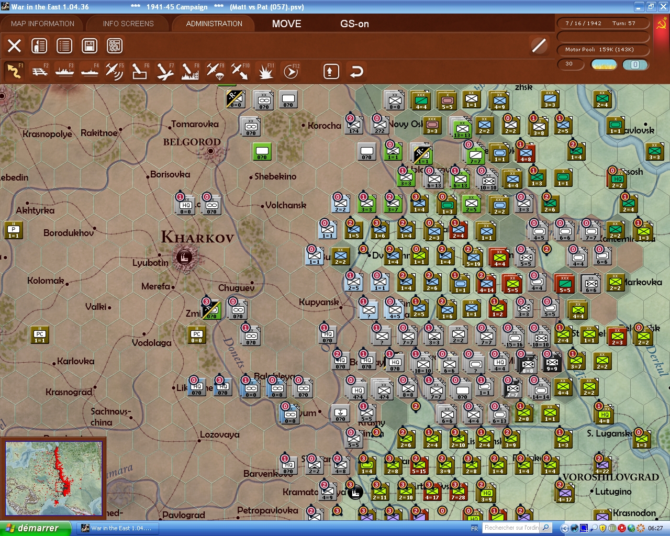Click the floppy disk Save Game icon

click(x=90, y=46)
